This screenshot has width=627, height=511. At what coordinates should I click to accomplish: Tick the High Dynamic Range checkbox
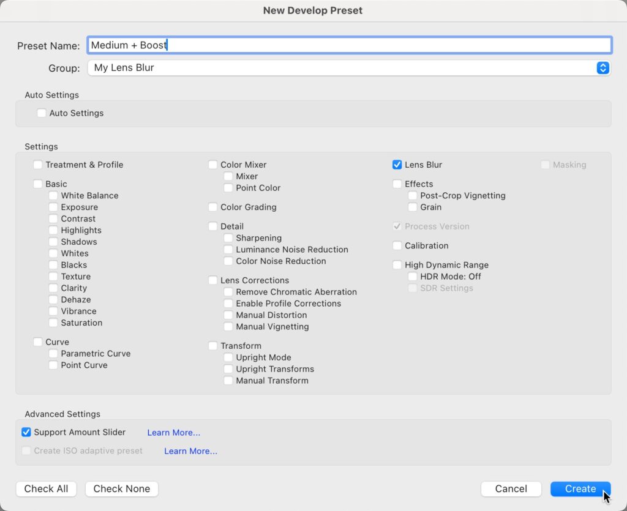tap(397, 265)
